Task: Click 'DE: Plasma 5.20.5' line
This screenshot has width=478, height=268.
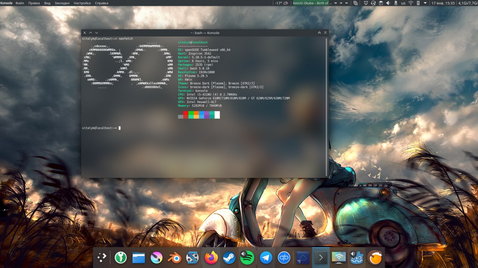Action: click(x=193, y=76)
